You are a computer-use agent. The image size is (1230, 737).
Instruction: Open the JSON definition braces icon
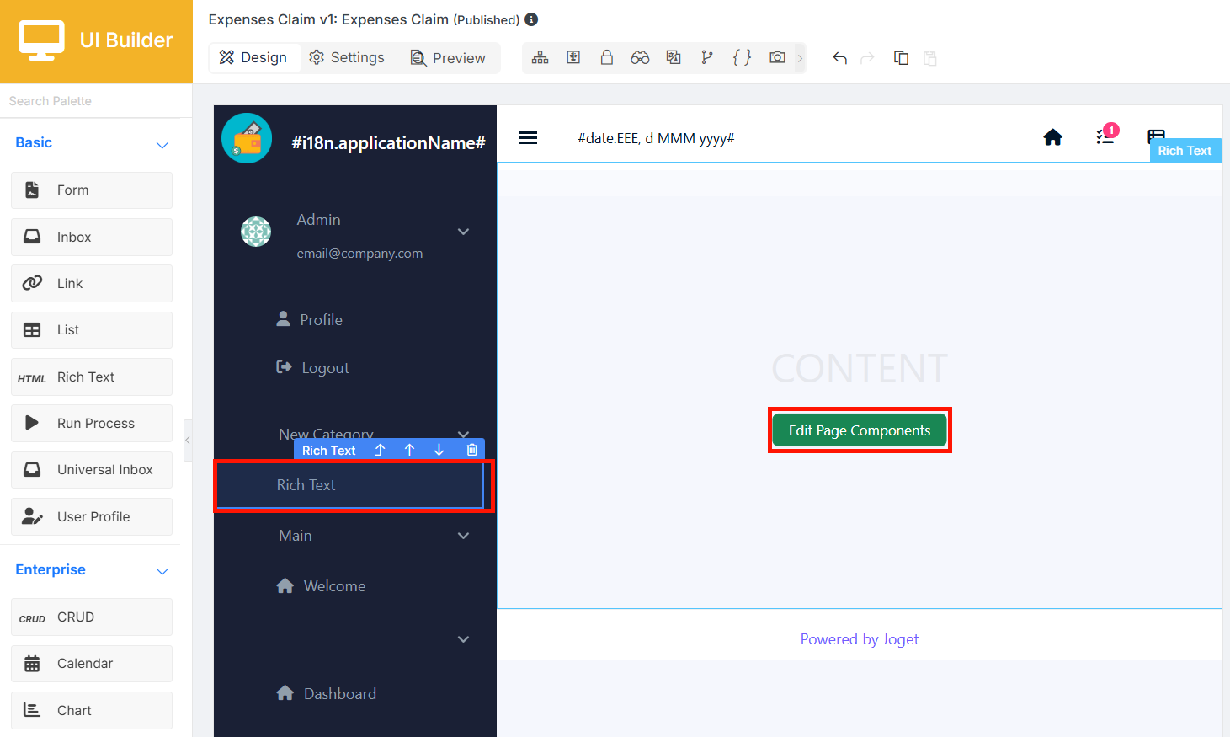coord(742,57)
